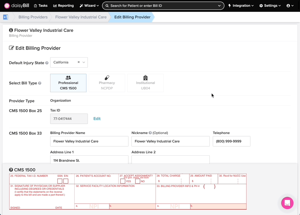Click the Provider Type Organization text
The width and height of the screenshot is (300, 215).
(61, 100)
